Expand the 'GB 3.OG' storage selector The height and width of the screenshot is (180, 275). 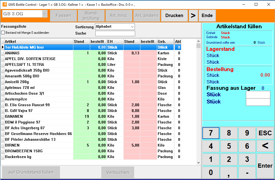coord(45,14)
